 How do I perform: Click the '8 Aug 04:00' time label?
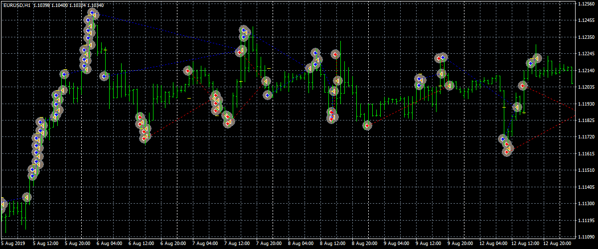pos(301,244)
